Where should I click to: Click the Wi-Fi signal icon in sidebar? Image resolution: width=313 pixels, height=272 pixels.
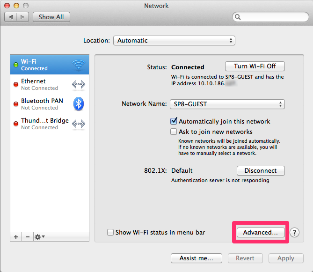78,65
